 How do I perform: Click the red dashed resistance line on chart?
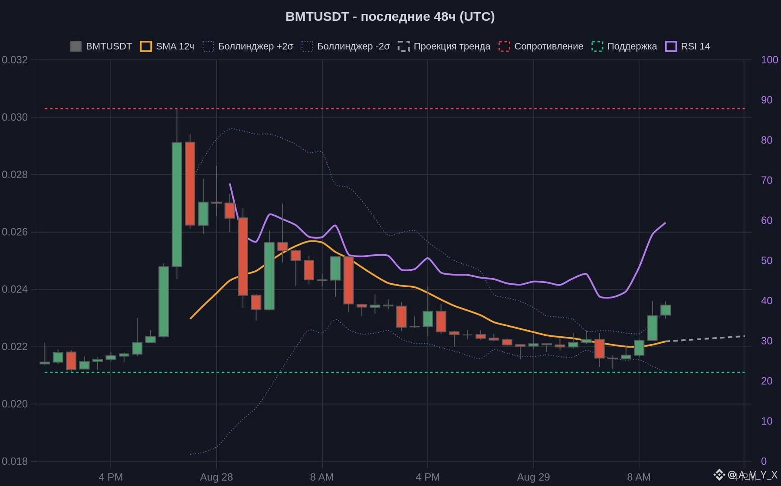395,108
